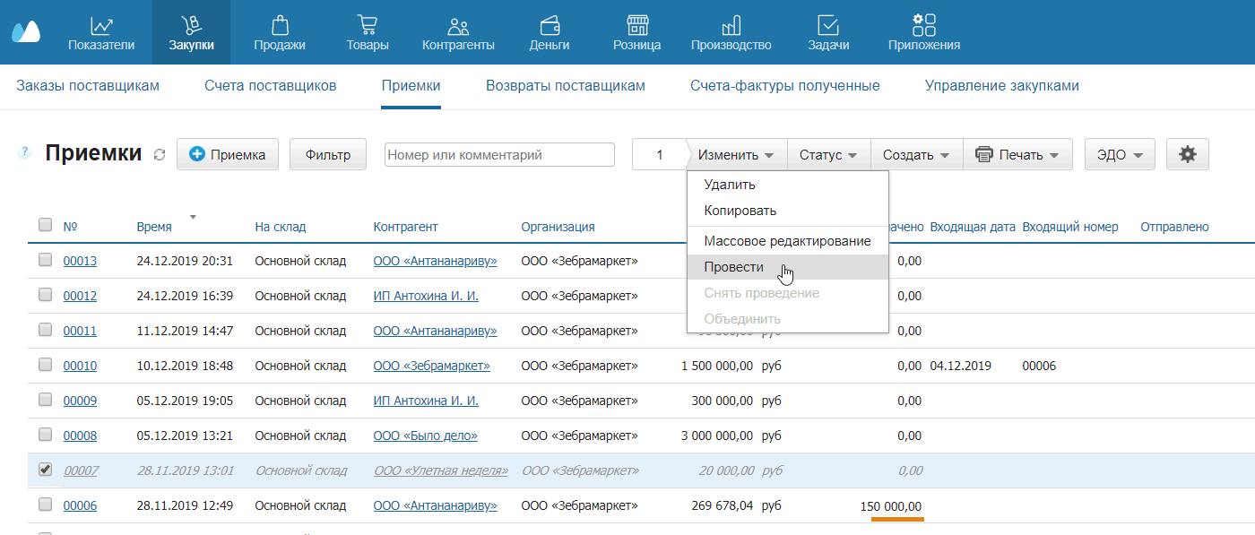This screenshot has height=535, width=1255.
Task: Select all rows with the header checkbox
Action: click(x=45, y=225)
